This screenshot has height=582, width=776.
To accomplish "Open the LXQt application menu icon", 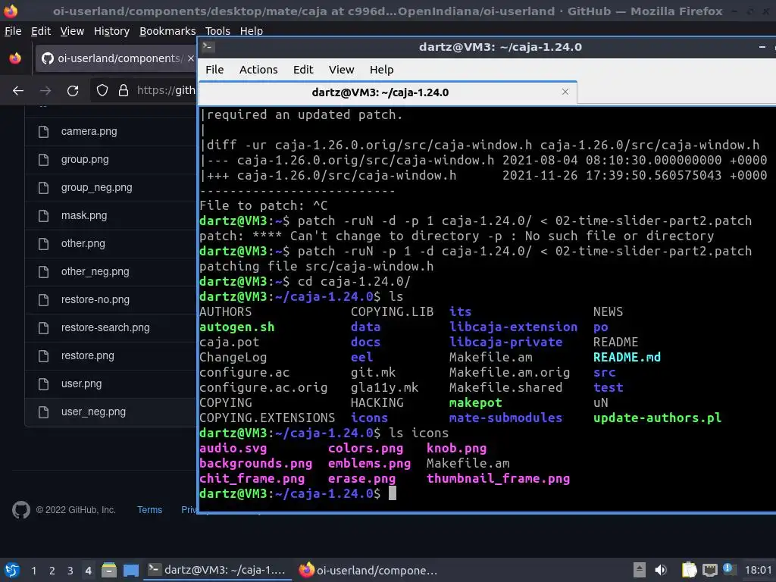I will [x=12, y=570].
